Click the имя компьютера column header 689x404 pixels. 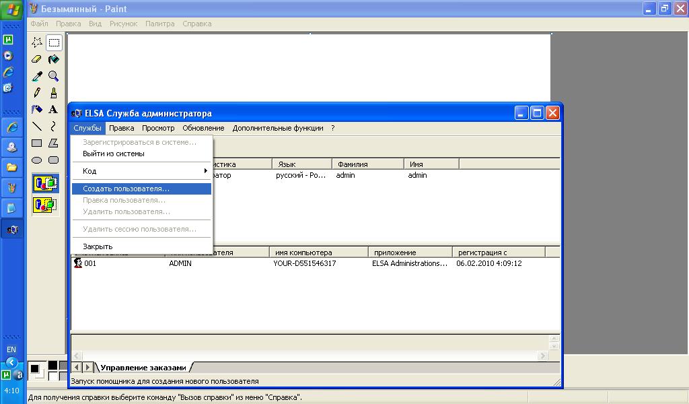tap(319, 252)
